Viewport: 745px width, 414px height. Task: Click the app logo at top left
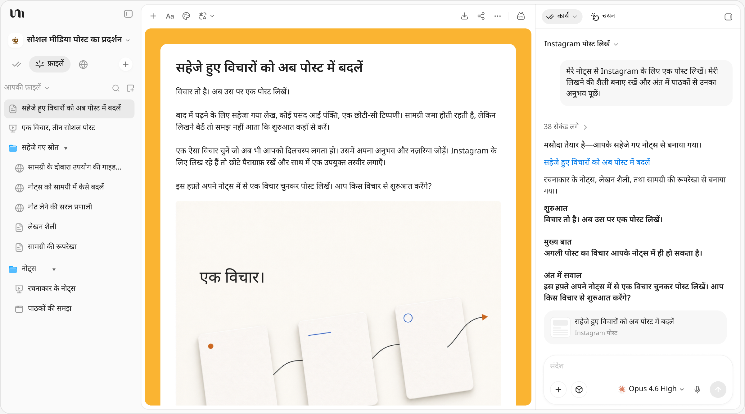[17, 14]
